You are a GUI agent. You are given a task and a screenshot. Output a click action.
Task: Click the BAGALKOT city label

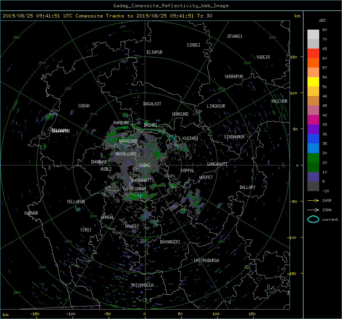152,104
